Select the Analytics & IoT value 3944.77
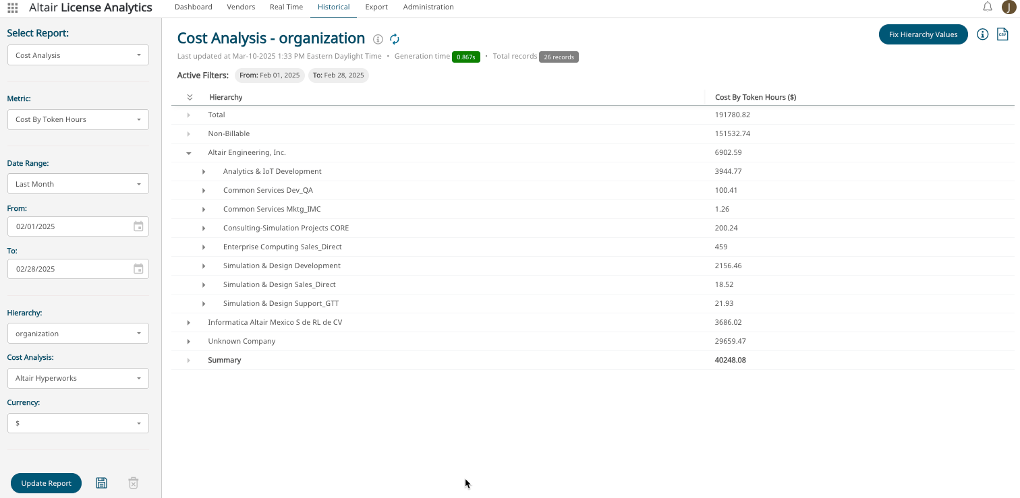This screenshot has height=498, width=1020. click(729, 172)
